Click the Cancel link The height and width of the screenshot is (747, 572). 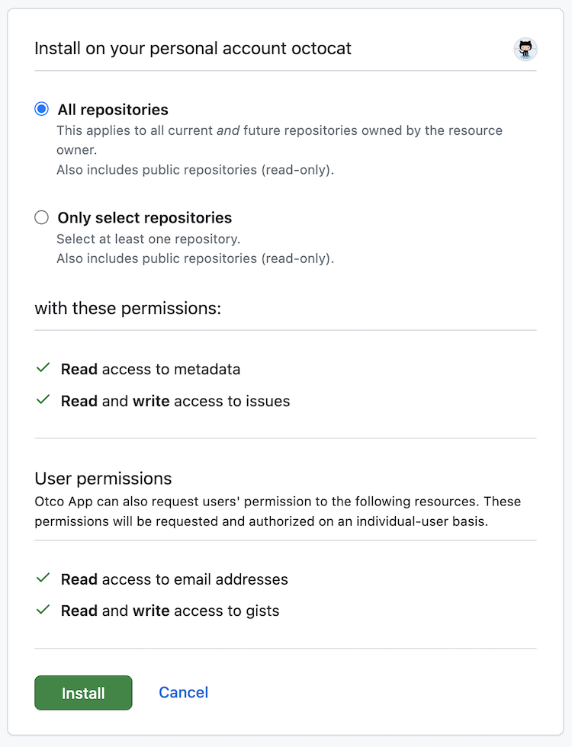[x=183, y=692]
